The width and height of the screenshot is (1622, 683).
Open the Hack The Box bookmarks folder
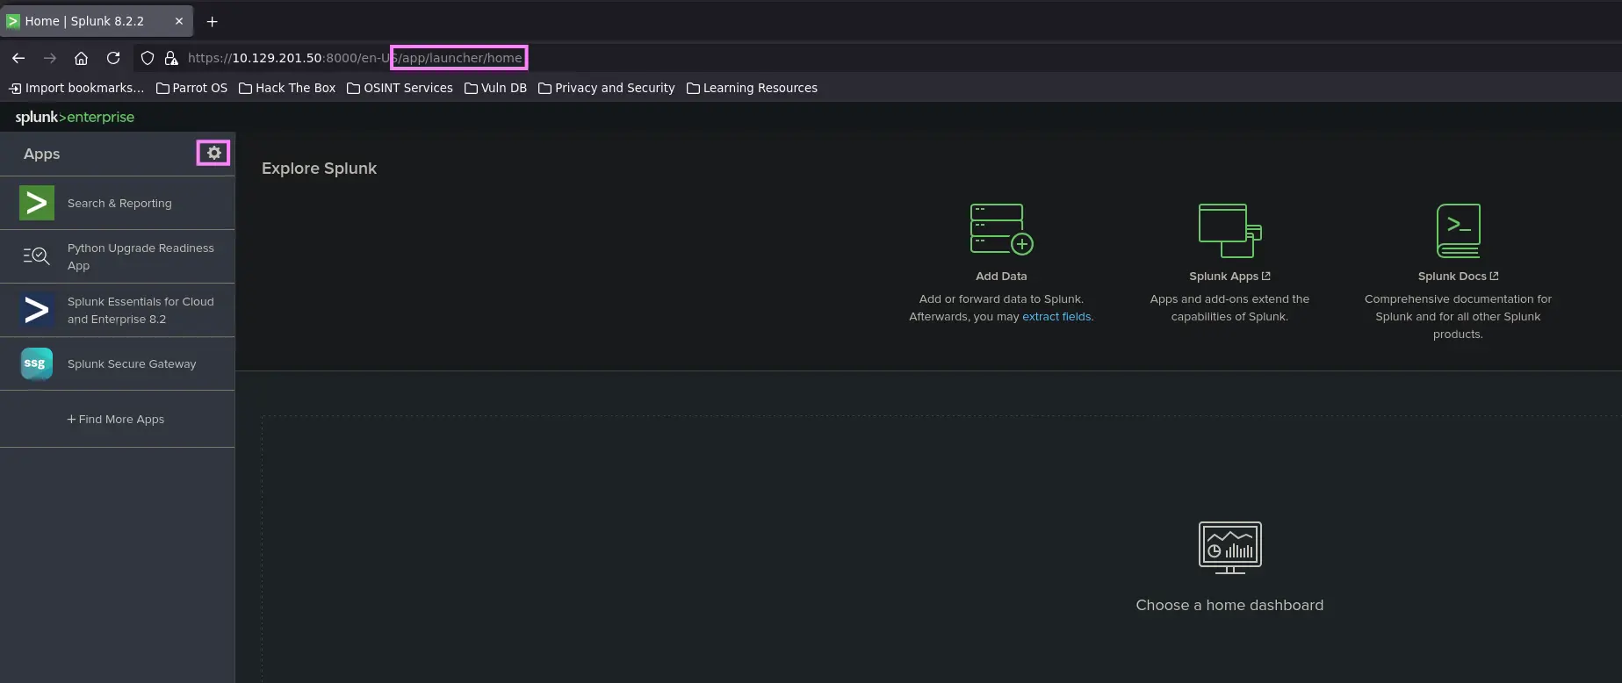[x=287, y=88]
